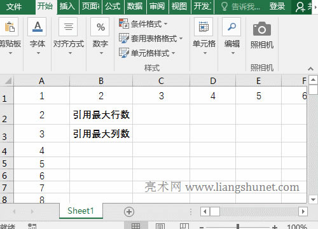Screen dimensions: 318x229
Task: Open the 单元格样式 dropdown arrow
Action: click(173, 53)
